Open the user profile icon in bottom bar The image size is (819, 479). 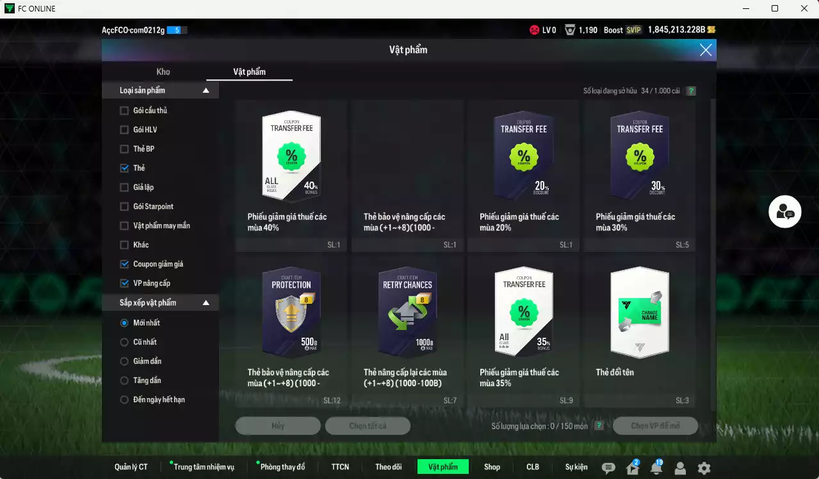click(x=680, y=468)
